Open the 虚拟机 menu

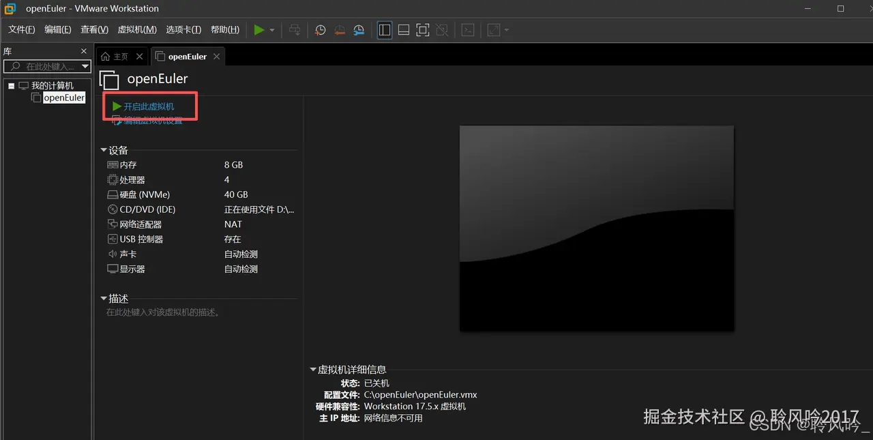pyautogui.click(x=136, y=29)
